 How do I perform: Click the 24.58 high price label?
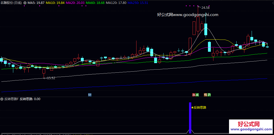click(x=205, y=8)
